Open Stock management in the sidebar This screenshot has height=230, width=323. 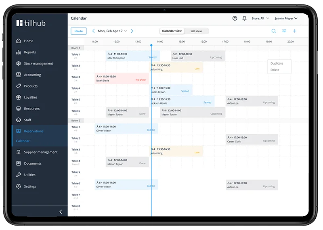click(x=38, y=63)
